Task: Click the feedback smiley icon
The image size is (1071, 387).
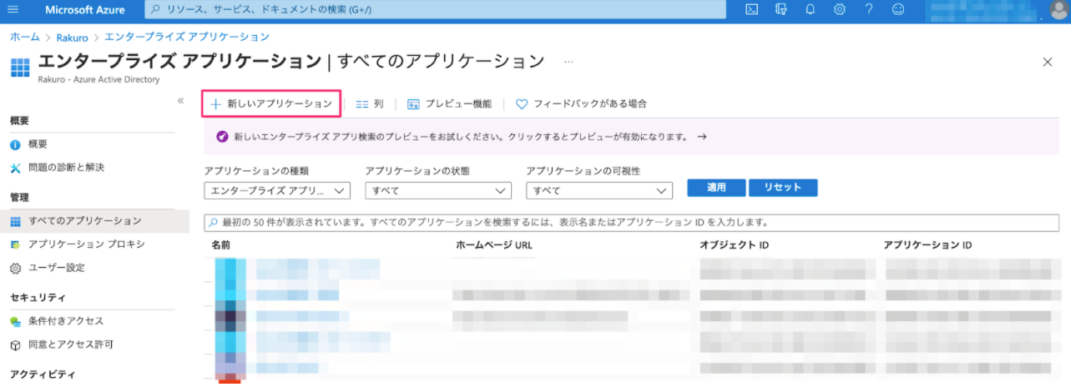Action: 898,10
